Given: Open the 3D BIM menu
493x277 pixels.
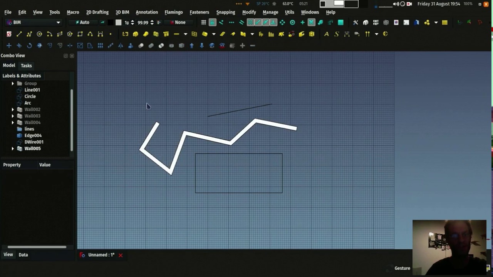Looking at the screenshot, I should (x=122, y=12).
